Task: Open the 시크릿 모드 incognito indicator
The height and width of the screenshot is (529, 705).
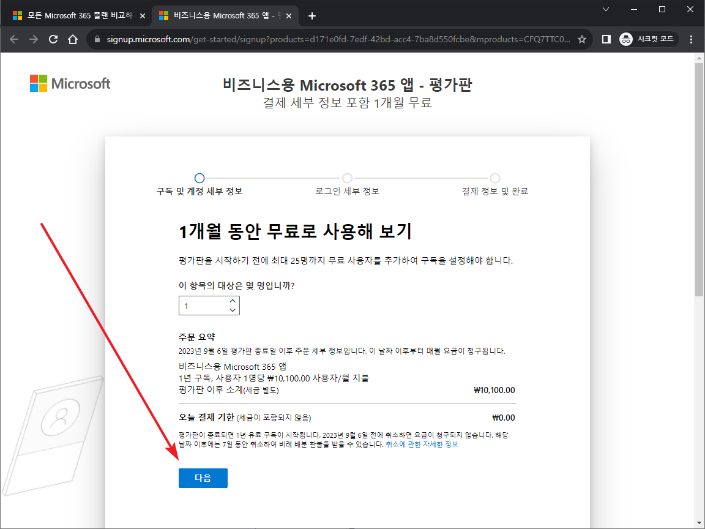Action: click(x=648, y=39)
